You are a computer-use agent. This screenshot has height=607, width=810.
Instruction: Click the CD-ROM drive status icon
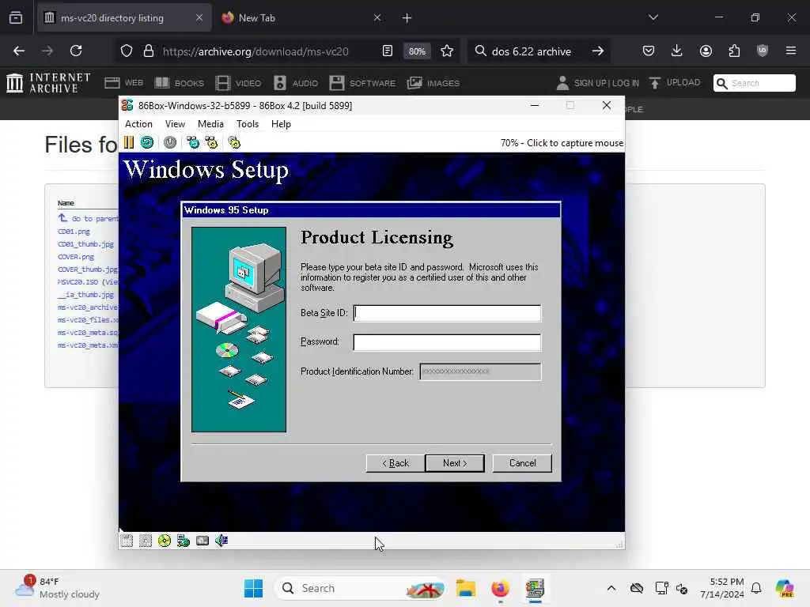pos(165,541)
